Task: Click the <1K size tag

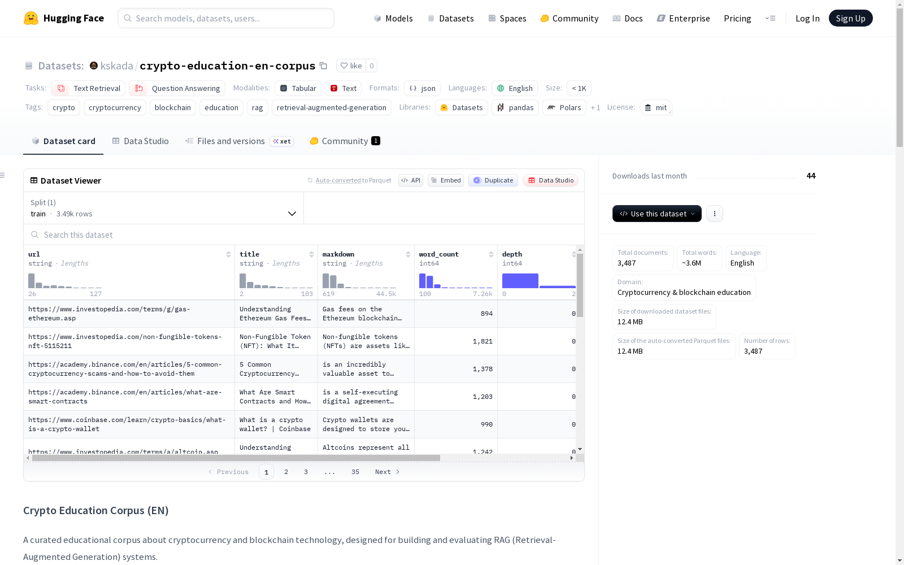Action: point(579,88)
